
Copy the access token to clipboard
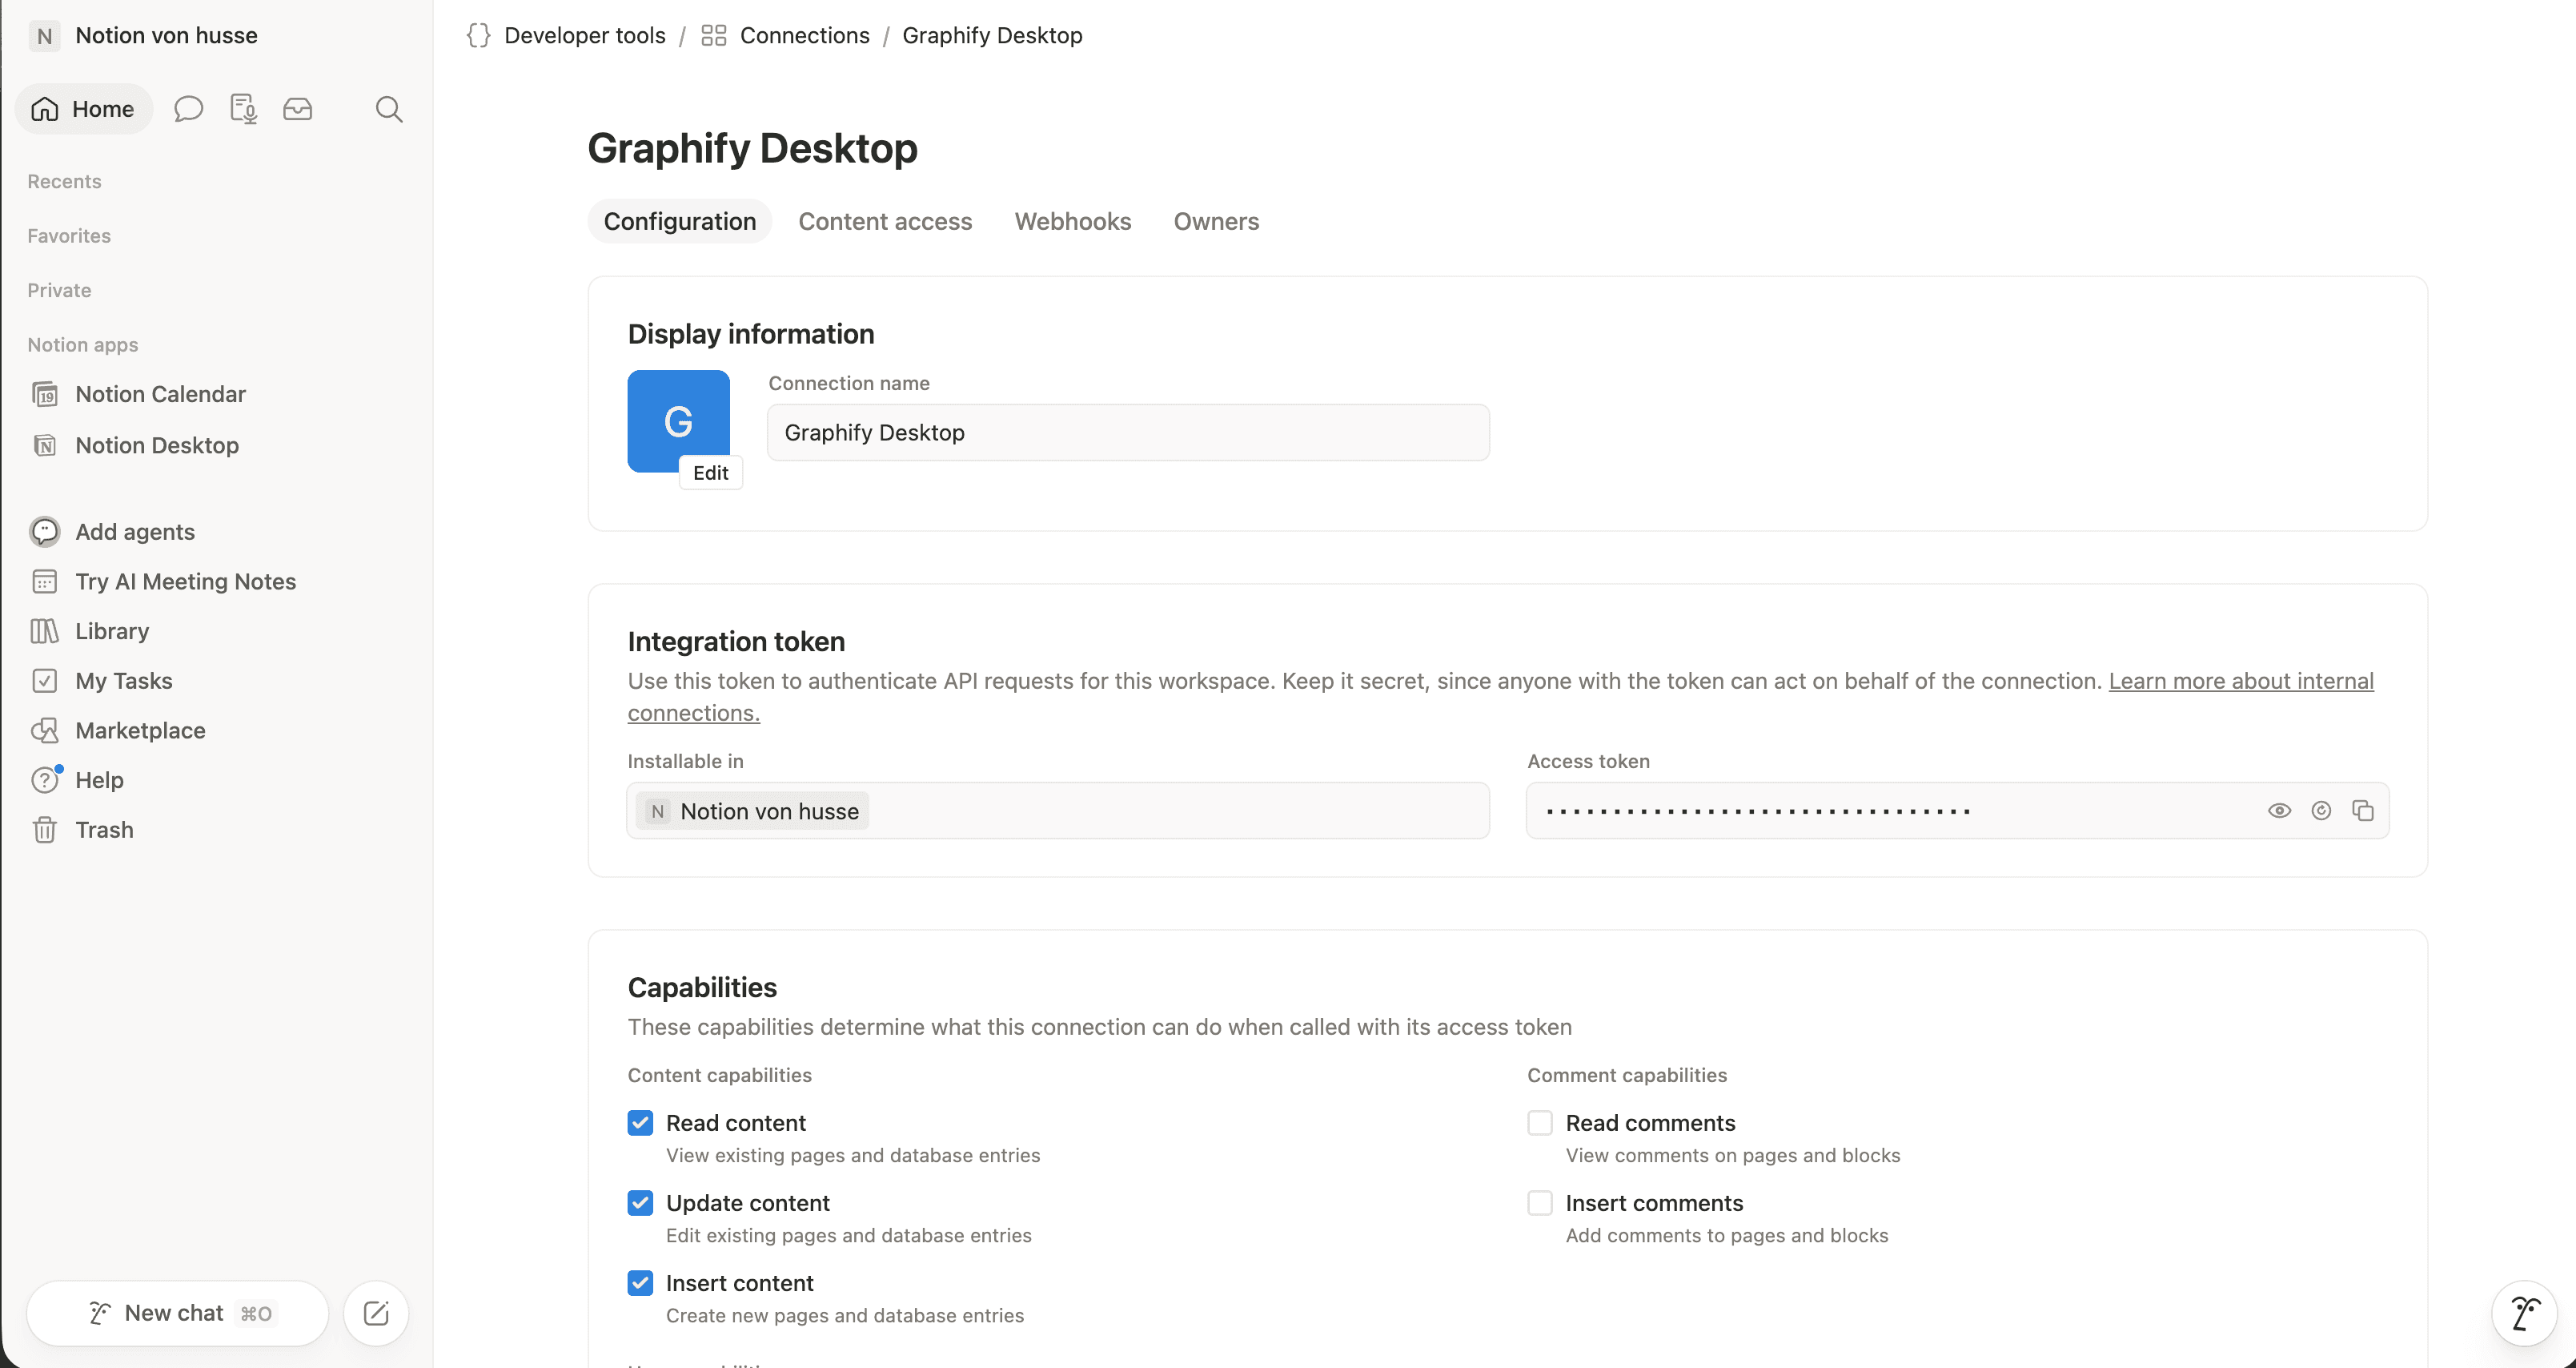(x=2363, y=811)
